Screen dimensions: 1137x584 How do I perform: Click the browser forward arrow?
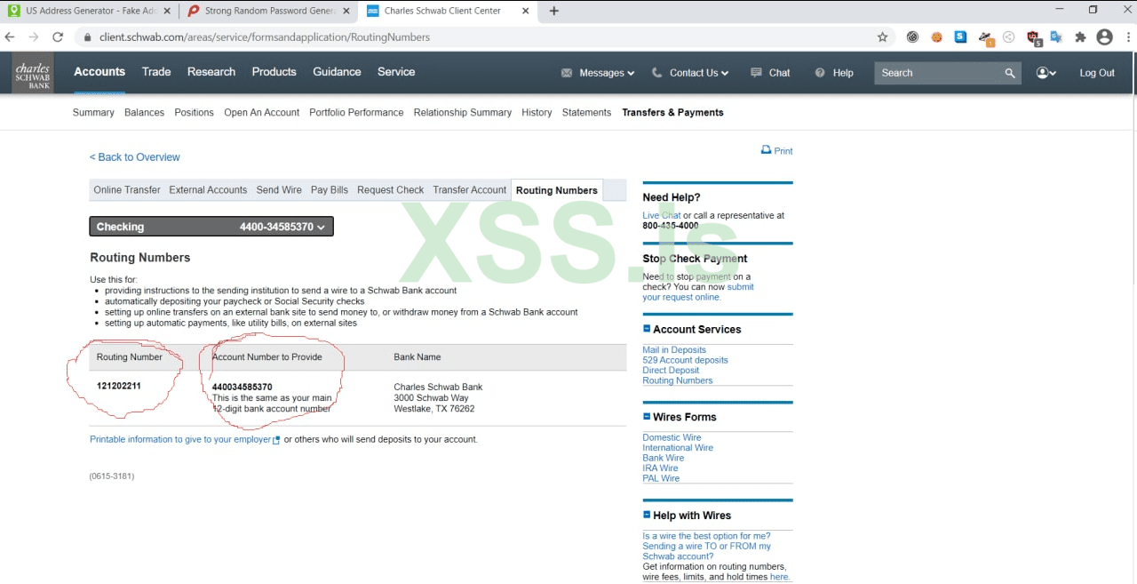pos(34,37)
